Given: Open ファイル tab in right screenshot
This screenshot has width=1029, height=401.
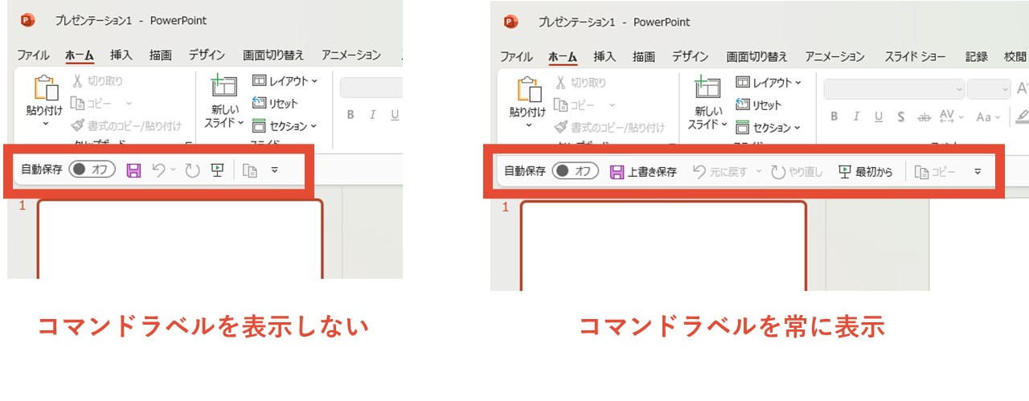Looking at the screenshot, I should click(516, 57).
